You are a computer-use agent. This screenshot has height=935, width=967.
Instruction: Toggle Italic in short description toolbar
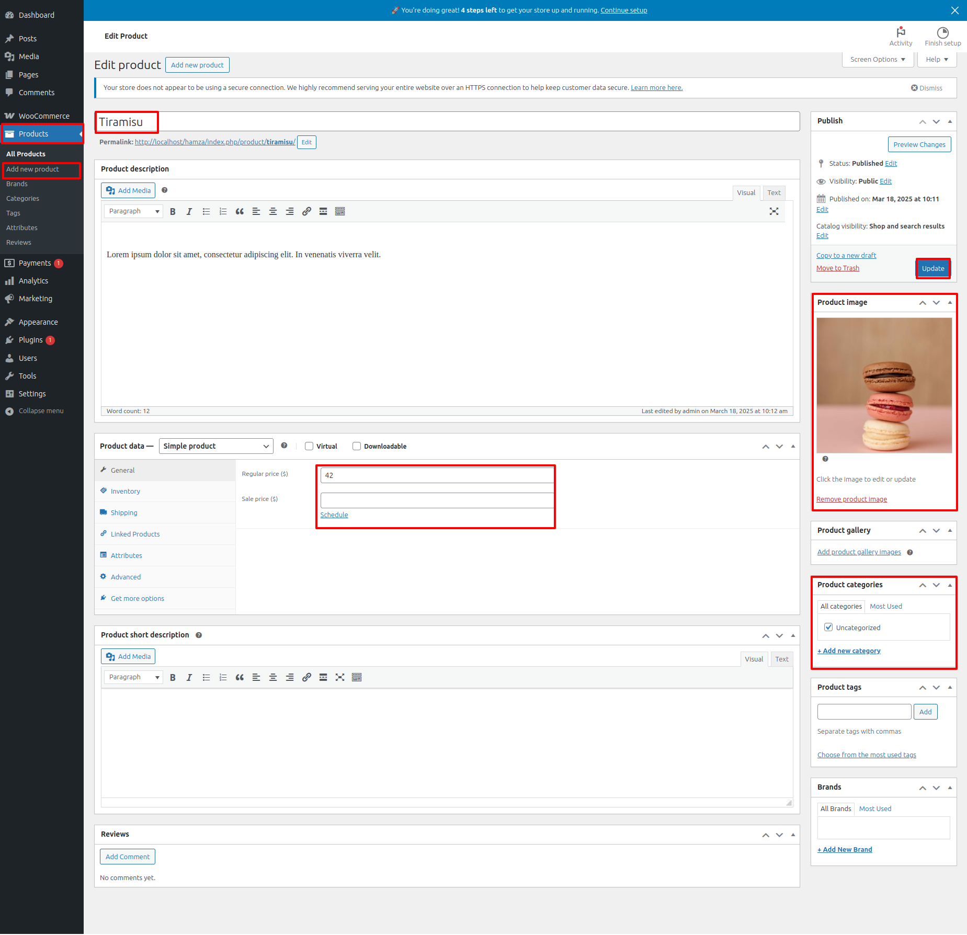click(x=189, y=677)
